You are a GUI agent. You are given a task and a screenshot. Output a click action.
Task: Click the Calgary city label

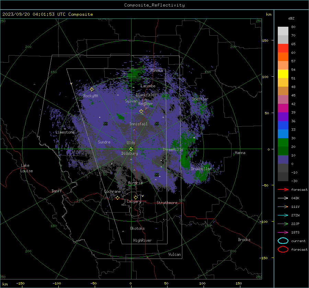click(134, 201)
